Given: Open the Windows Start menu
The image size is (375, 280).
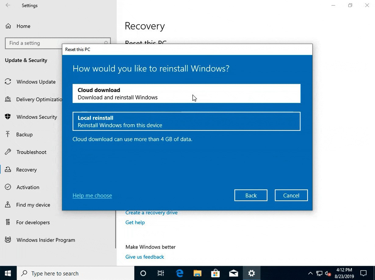Looking at the screenshot, I should (8, 273).
